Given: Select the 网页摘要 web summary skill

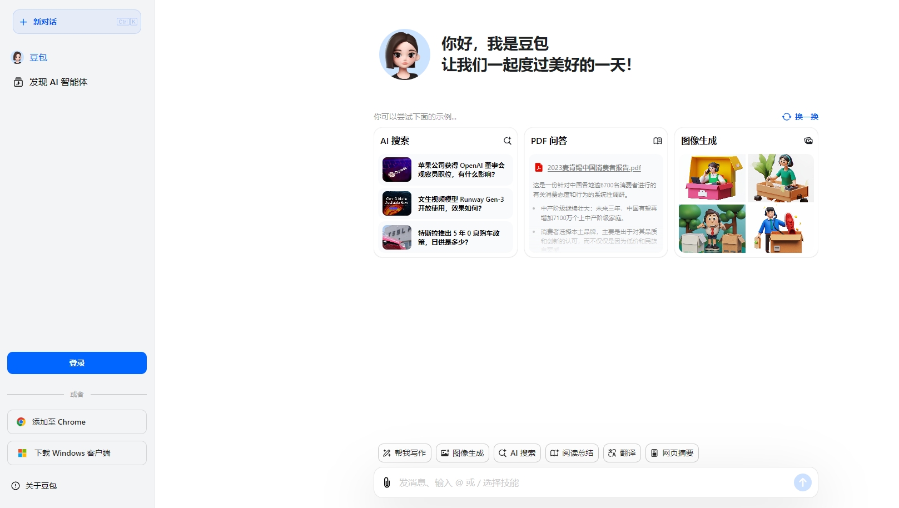Looking at the screenshot, I should (x=672, y=453).
